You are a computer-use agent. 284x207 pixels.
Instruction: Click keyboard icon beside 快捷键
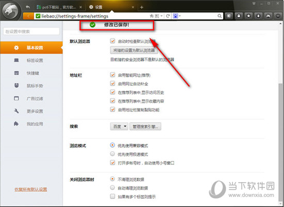(17, 73)
